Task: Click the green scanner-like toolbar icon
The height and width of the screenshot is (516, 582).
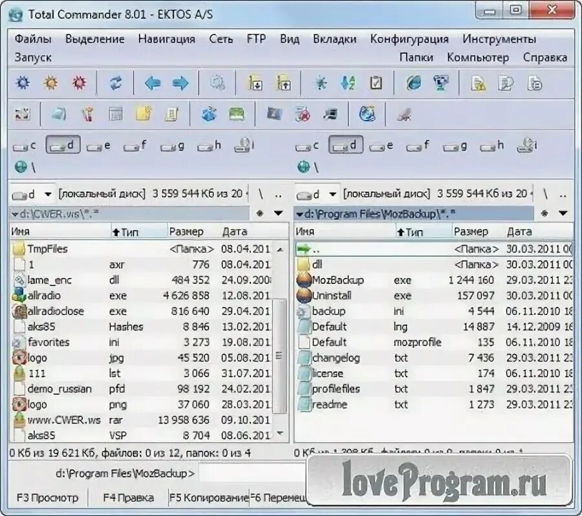Action: tap(237, 114)
